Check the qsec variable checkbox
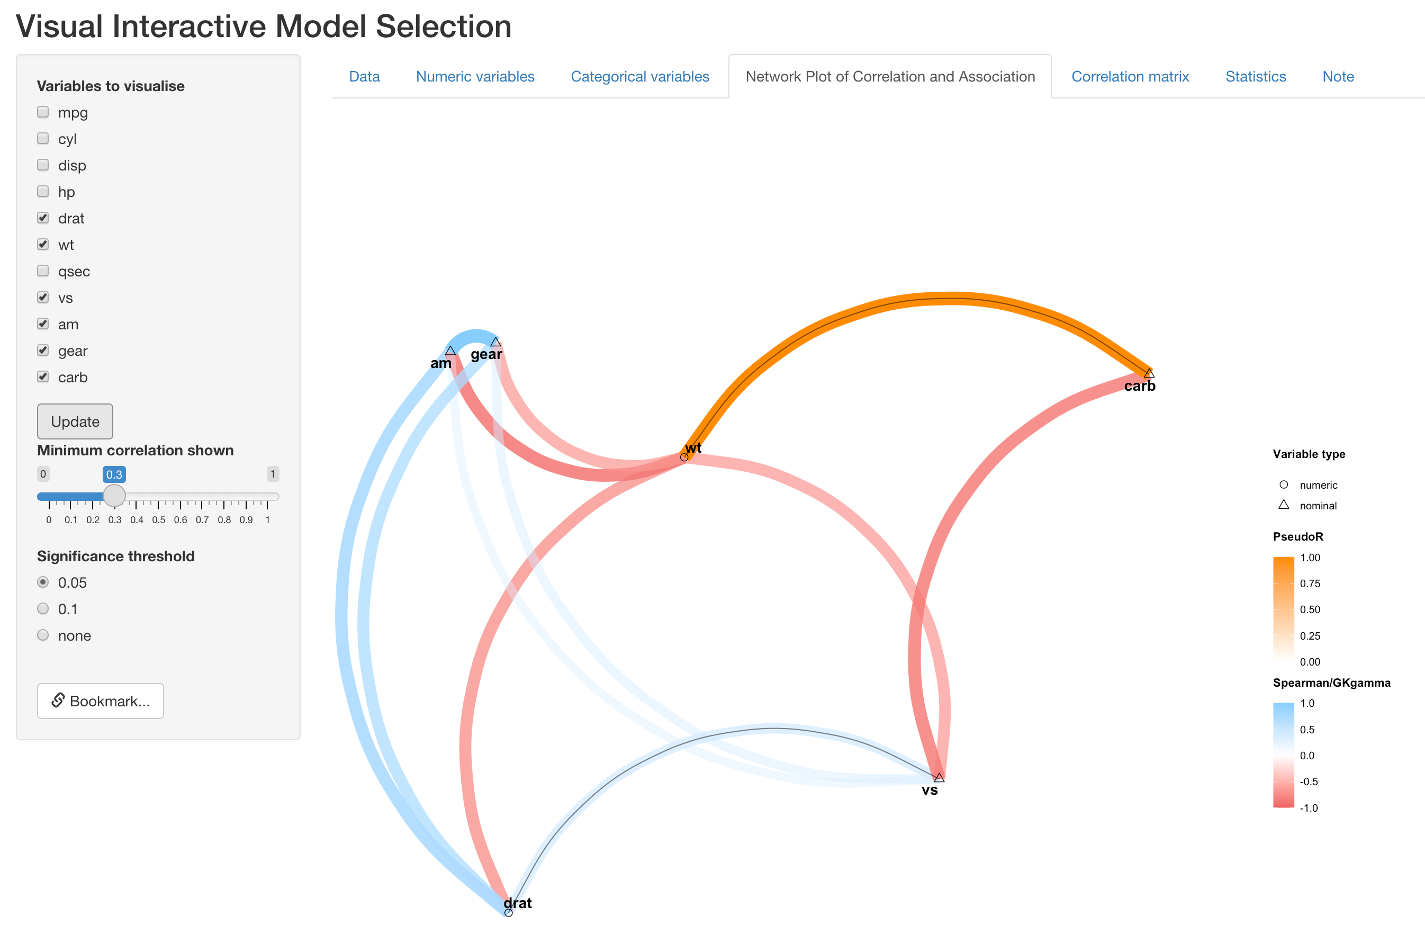This screenshot has width=1425, height=952. [43, 271]
